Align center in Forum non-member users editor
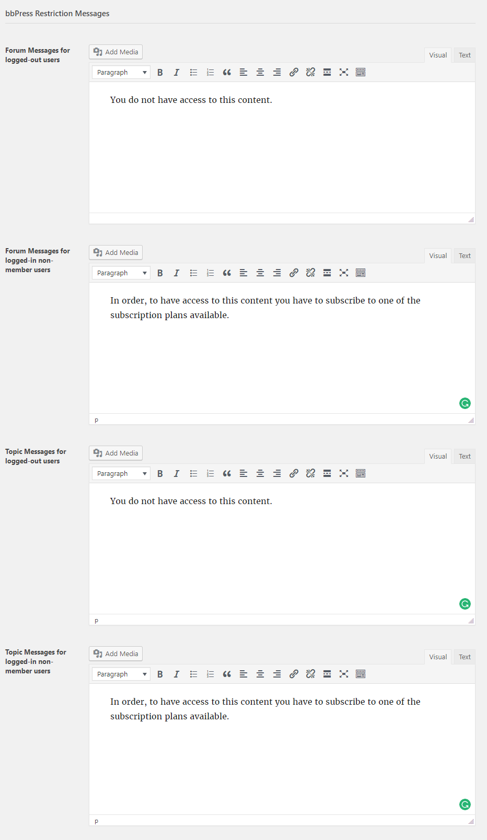Image resolution: width=487 pixels, height=840 pixels. pos(260,273)
